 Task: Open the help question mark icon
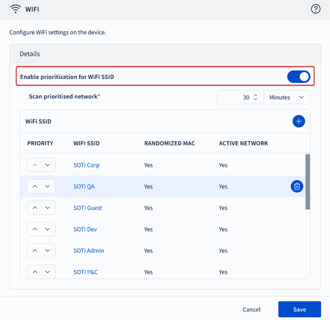pyautogui.click(x=315, y=9)
